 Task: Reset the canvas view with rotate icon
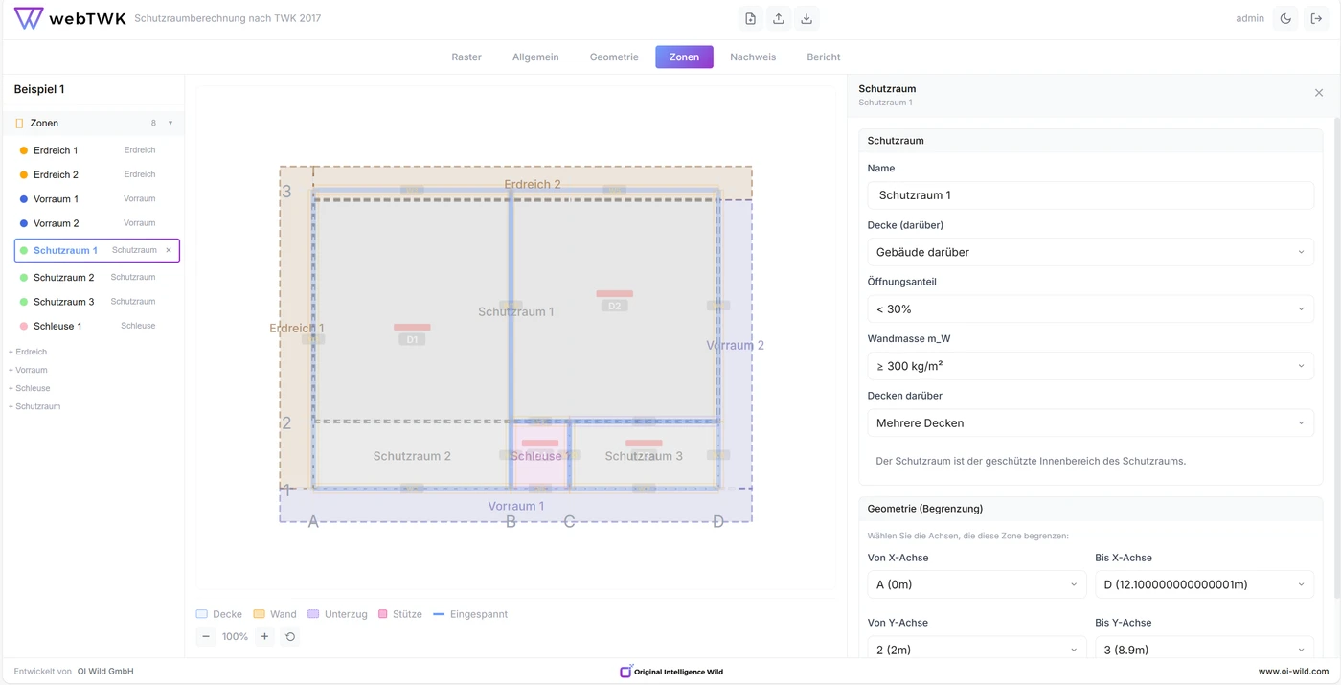(x=290, y=636)
